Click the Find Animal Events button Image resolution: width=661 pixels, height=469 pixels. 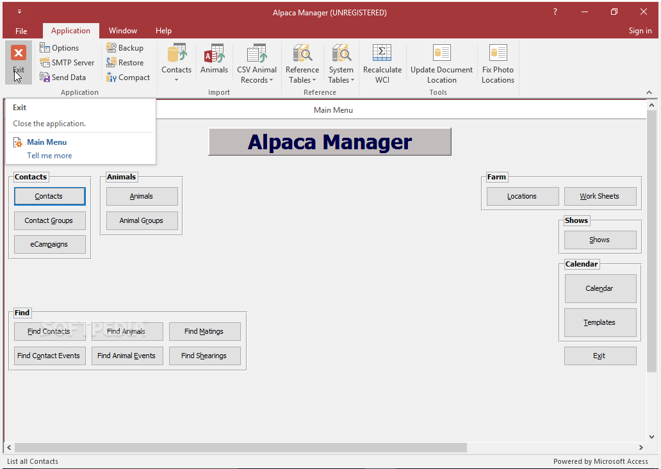127,356
